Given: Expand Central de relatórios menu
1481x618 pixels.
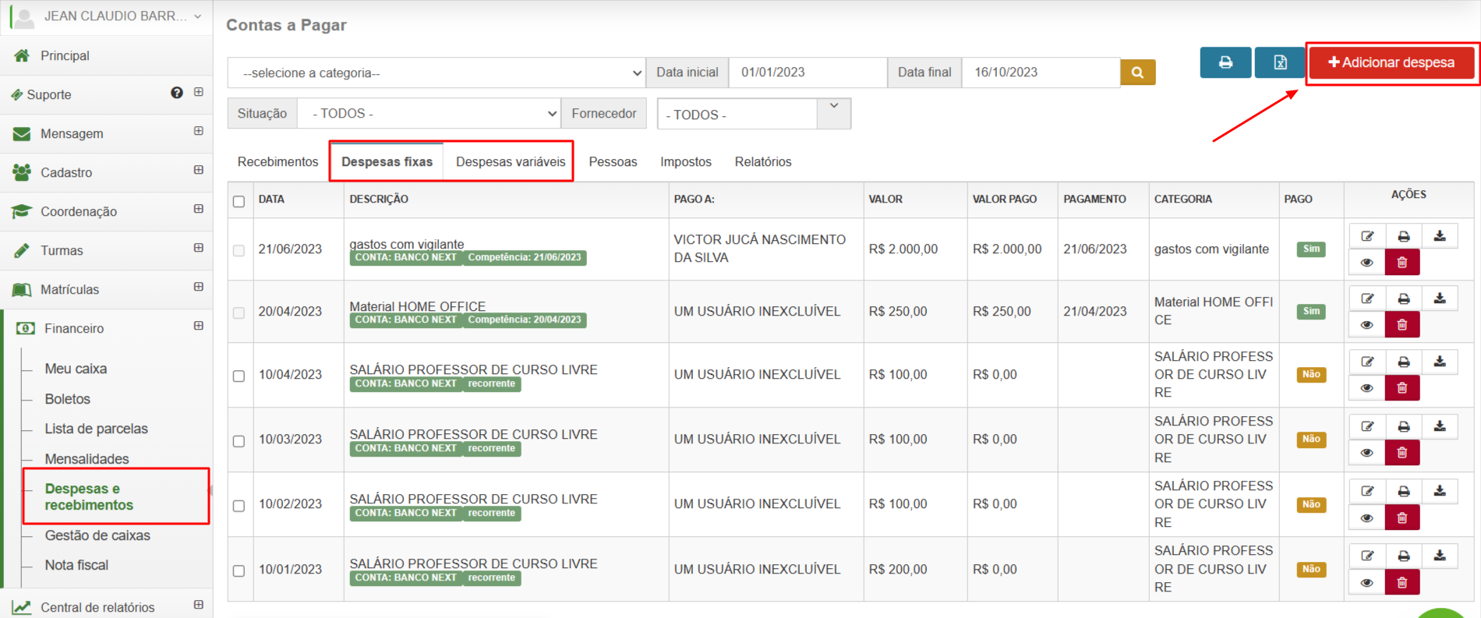Looking at the screenshot, I should click(199, 605).
